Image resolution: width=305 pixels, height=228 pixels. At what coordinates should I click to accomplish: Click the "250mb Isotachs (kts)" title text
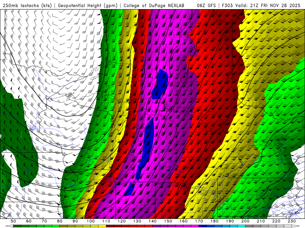coord(27,5)
